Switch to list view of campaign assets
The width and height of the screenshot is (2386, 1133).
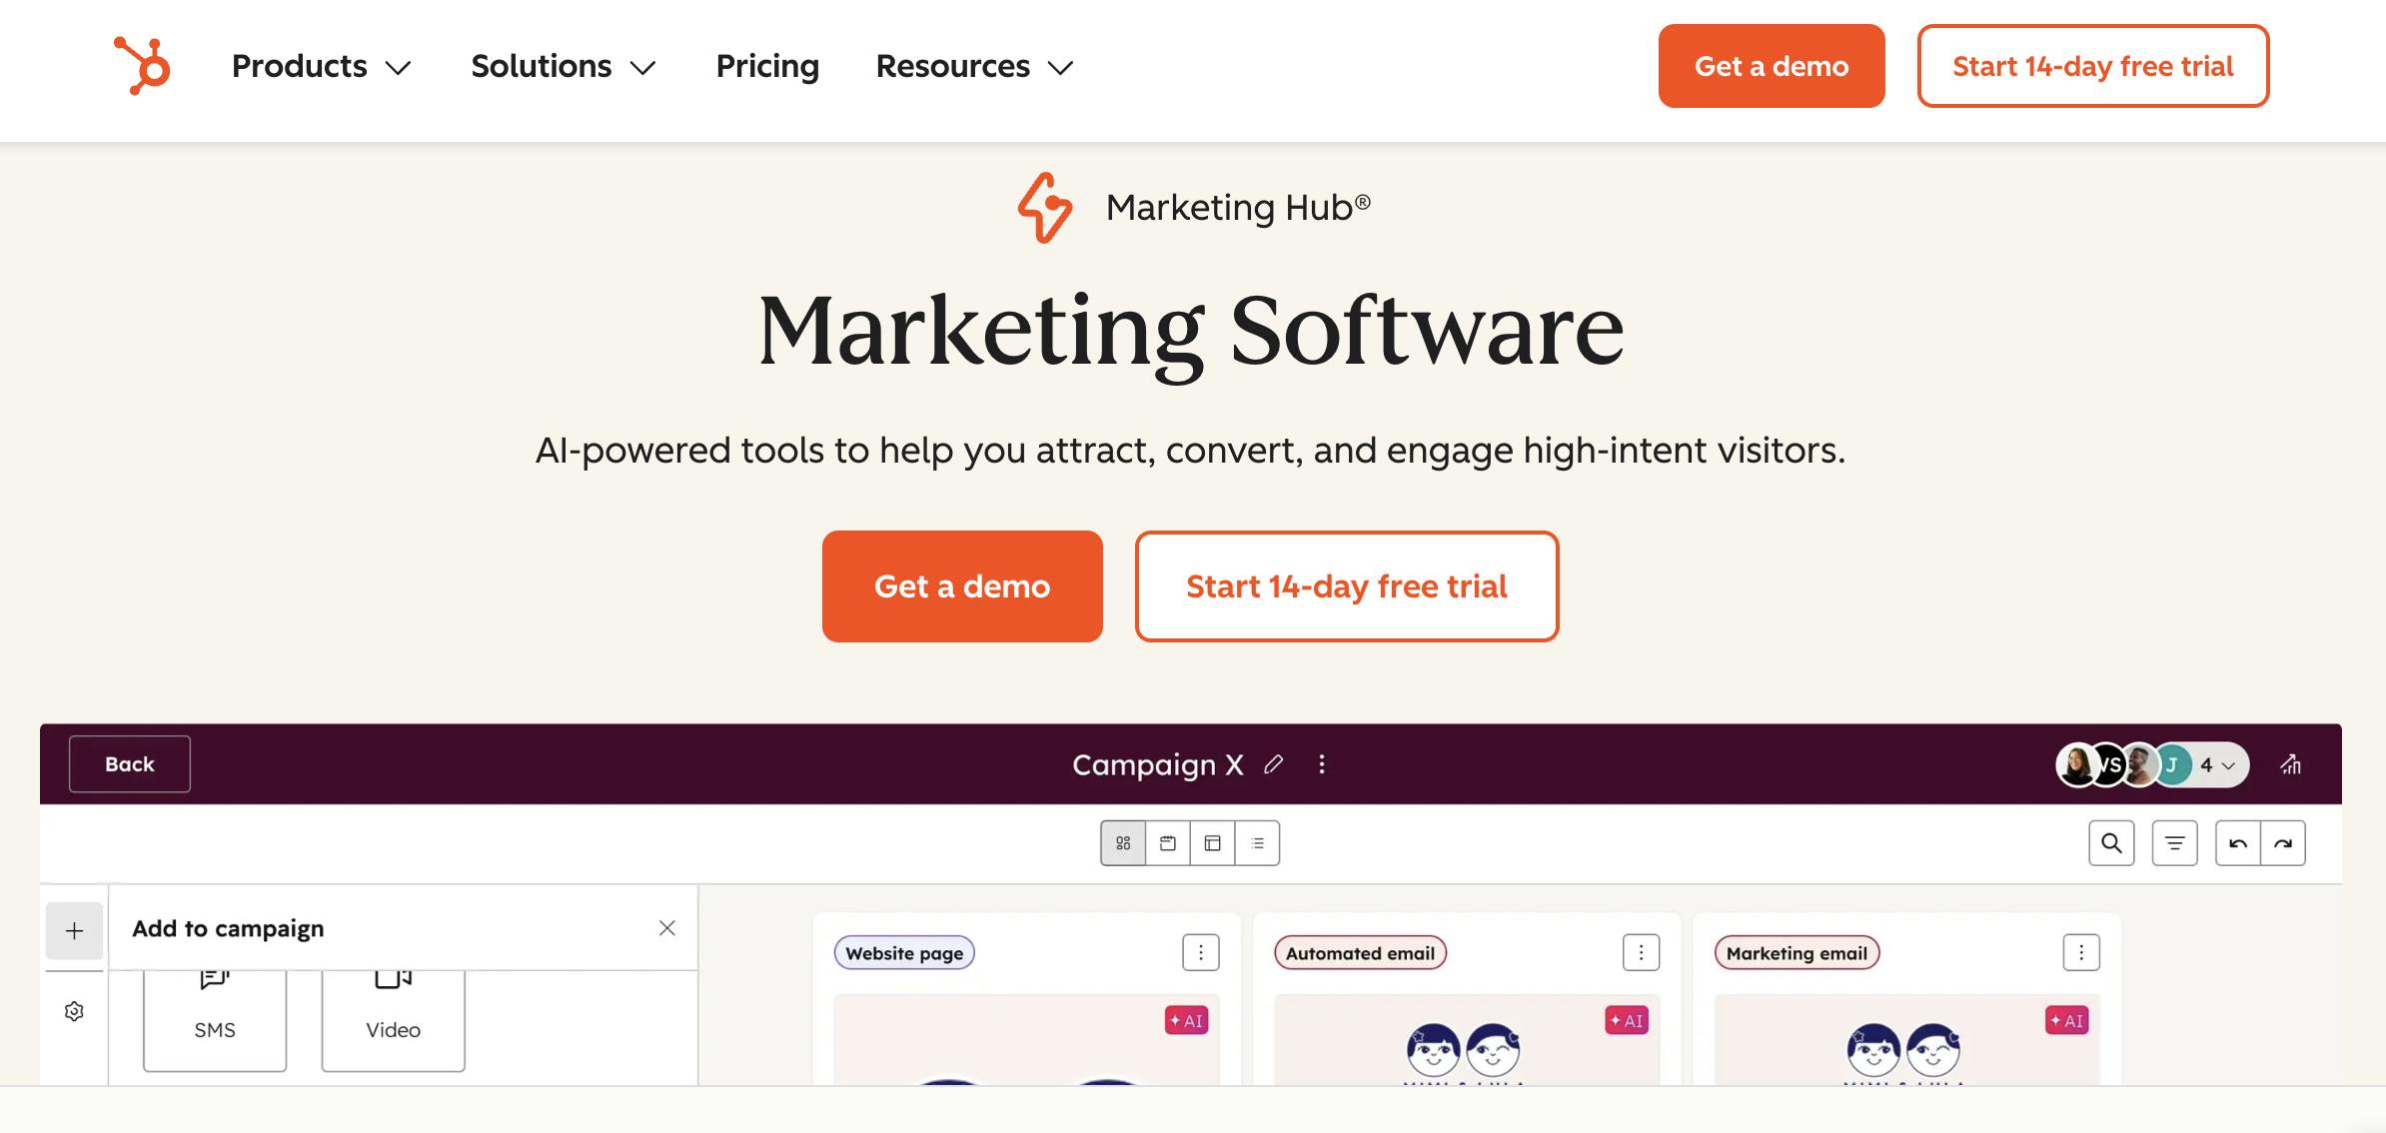click(x=1258, y=842)
